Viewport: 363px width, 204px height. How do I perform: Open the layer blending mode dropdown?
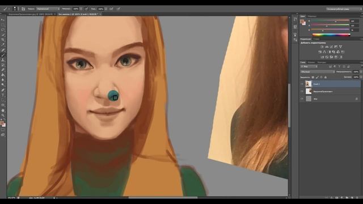pyautogui.click(x=318, y=72)
